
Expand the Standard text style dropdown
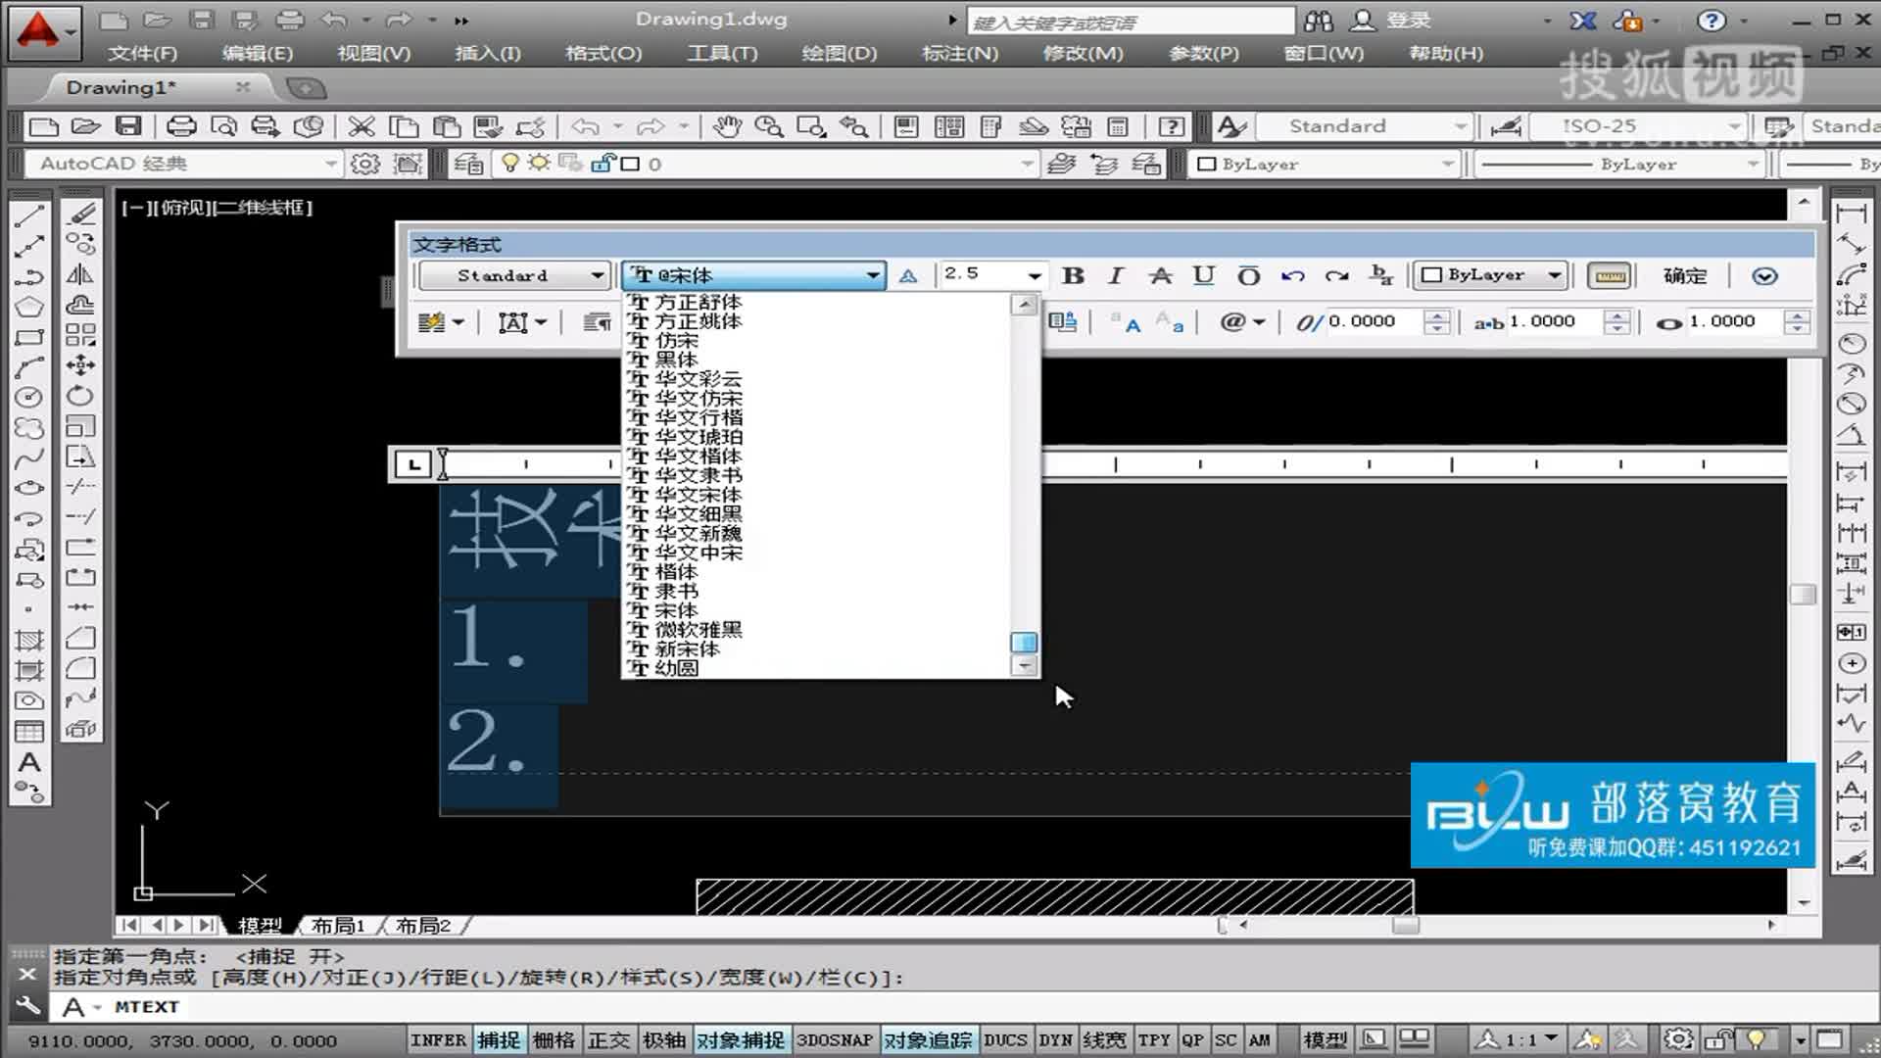(x=597, y=275)
